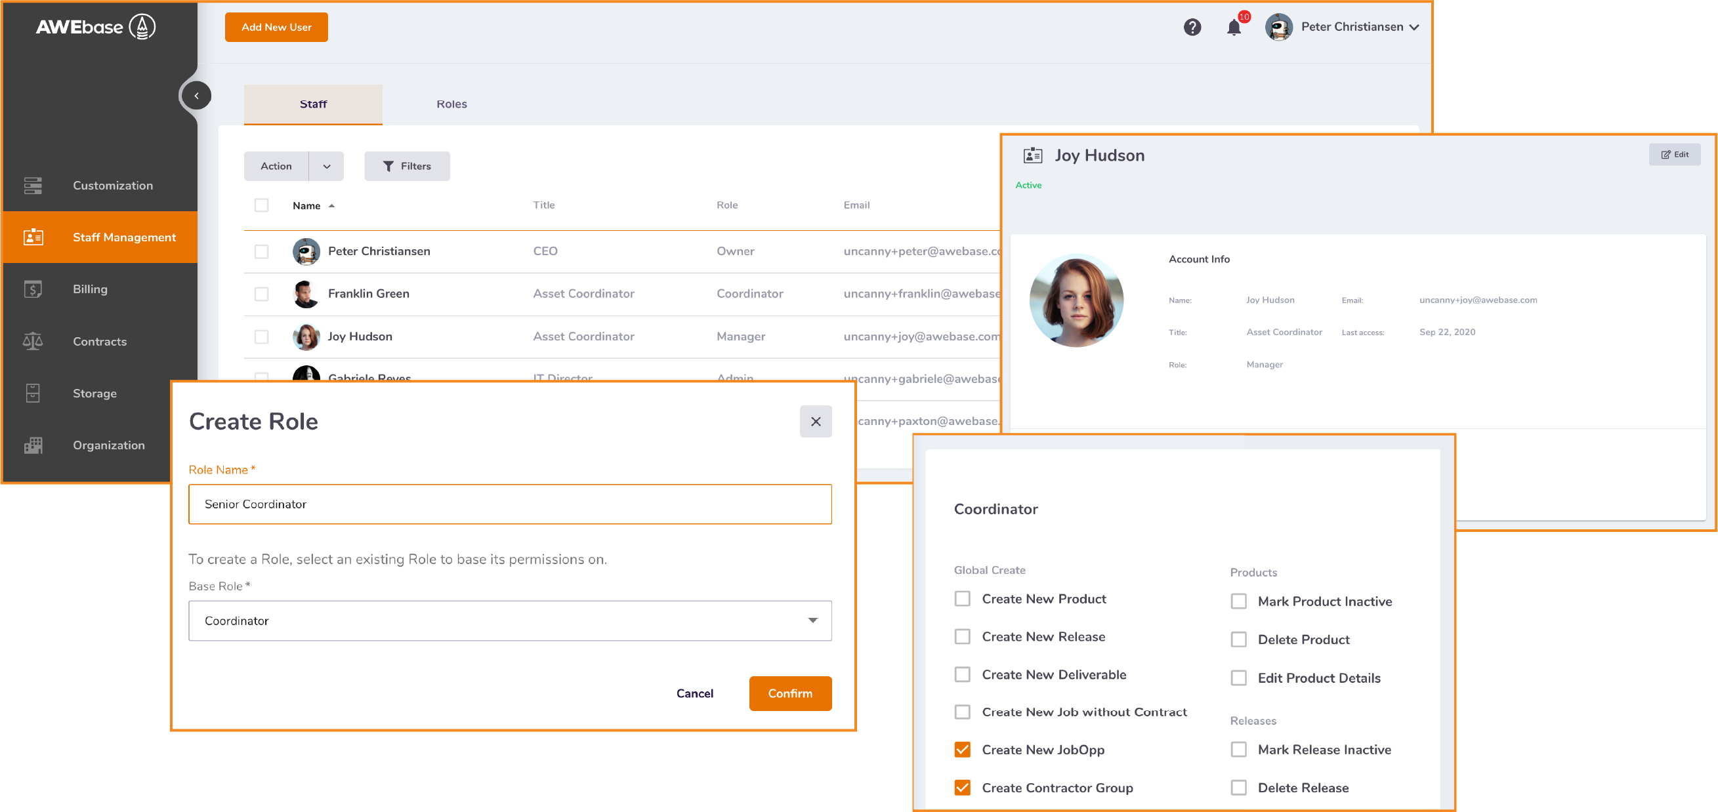Open notifications bell icon
Screen dimensions: 1718x812
[1233, 28]
